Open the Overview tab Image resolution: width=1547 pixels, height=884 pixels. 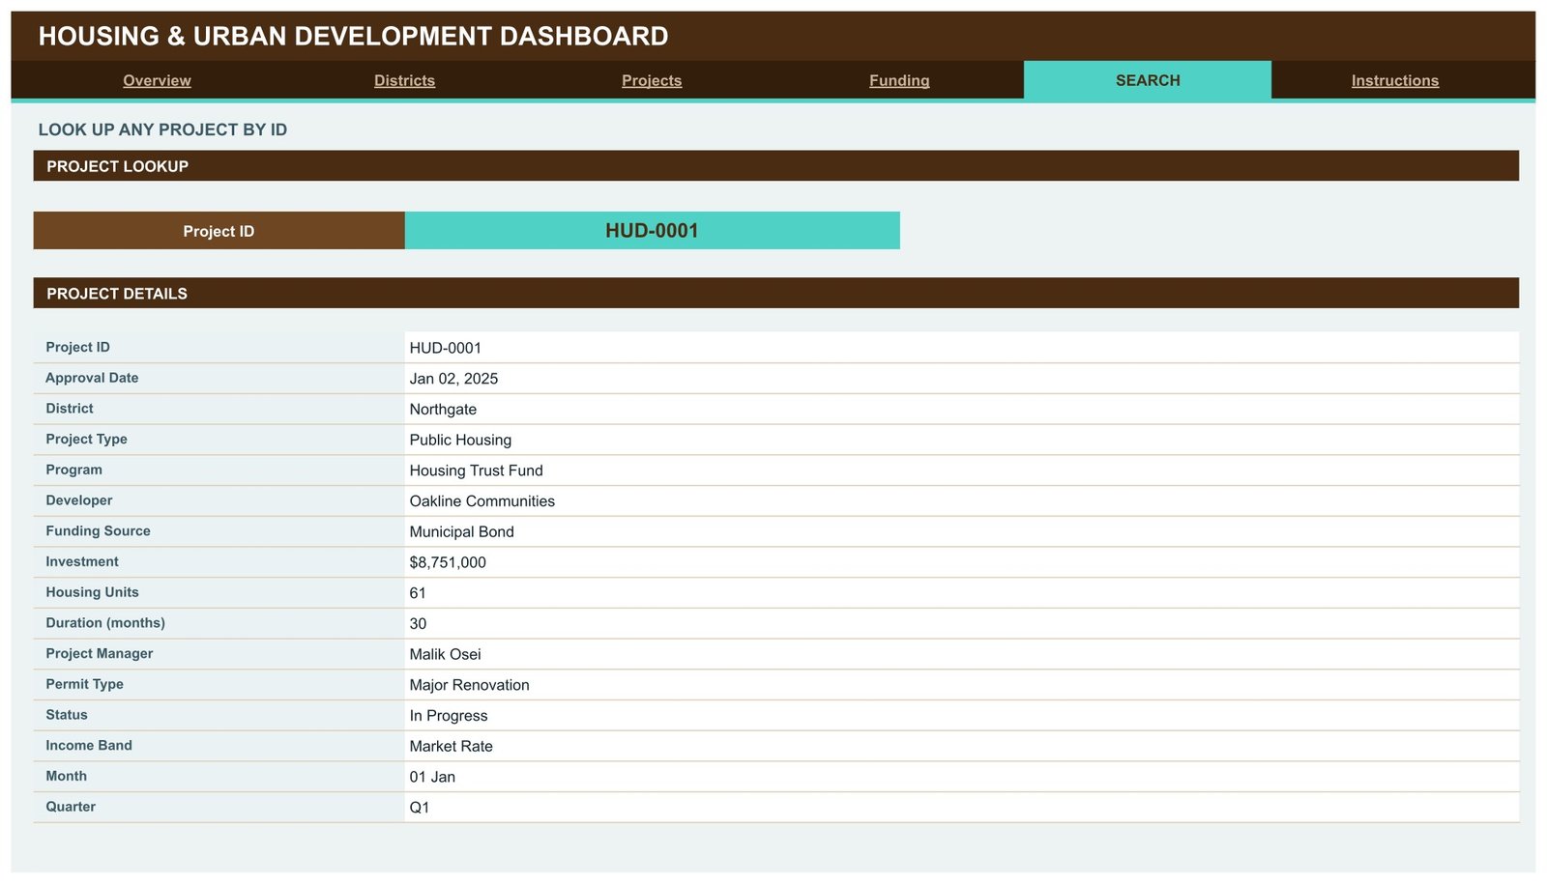click(x=157, y=80)
